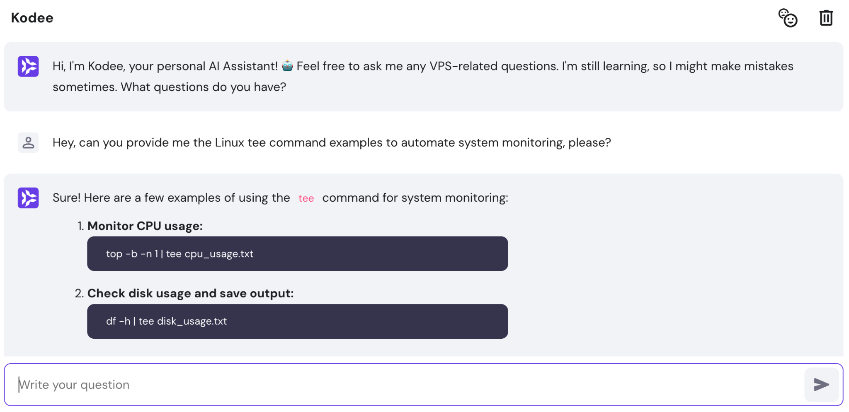
Task: Select the disk_usage.txt code block
Action: click(x=297, y=321)
